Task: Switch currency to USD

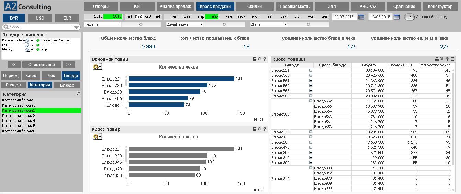Action: (40, 18)
